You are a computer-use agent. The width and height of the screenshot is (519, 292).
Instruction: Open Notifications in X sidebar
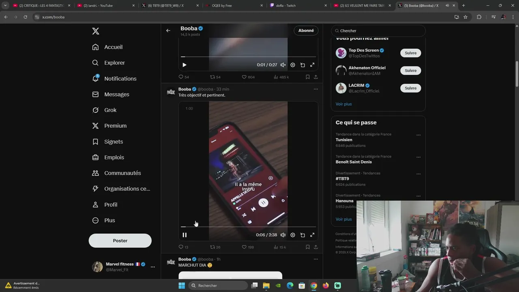114,79
